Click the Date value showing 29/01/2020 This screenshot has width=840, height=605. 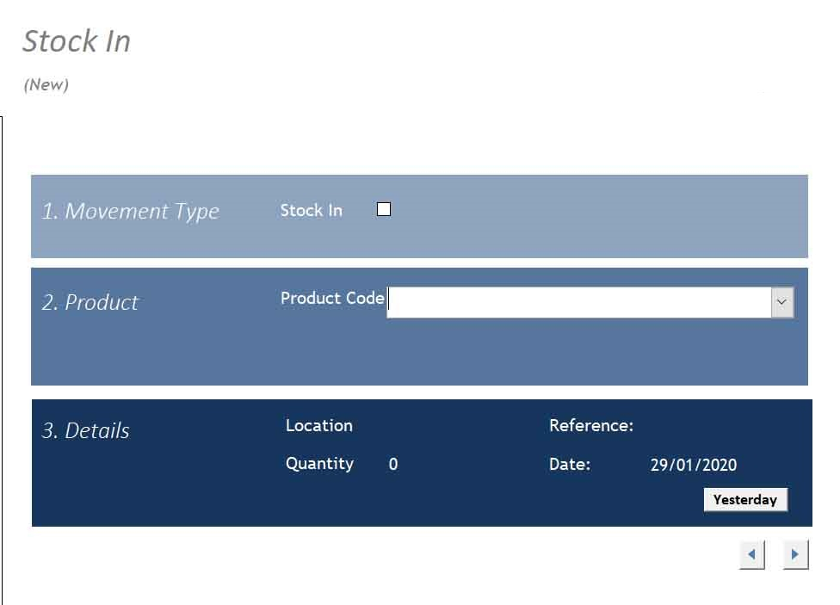(x=694, y=465)
